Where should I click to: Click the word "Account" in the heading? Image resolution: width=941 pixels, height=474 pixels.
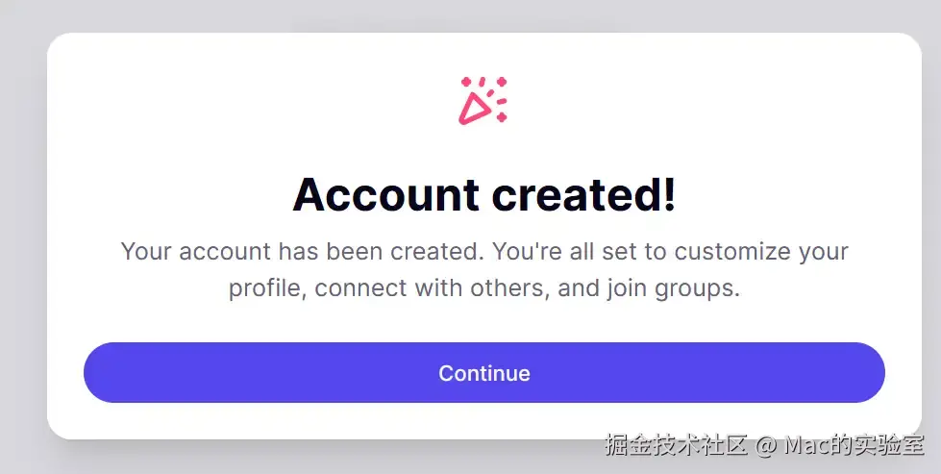(x=385, y=194)
